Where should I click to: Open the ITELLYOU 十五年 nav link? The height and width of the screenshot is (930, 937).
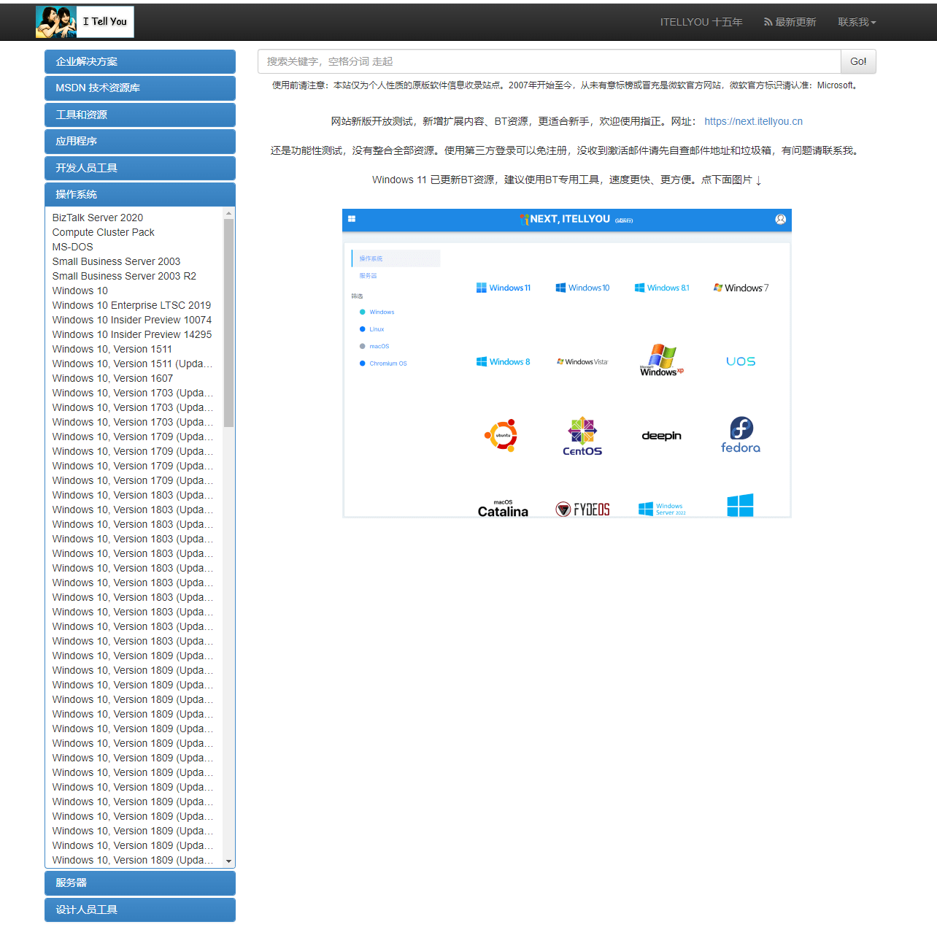[701, 22]
